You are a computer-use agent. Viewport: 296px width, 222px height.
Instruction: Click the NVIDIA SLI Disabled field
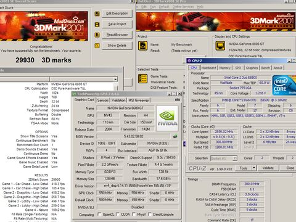coord(138,207)
